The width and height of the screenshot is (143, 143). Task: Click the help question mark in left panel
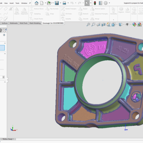pyautogui.click(x=4, y=35)
